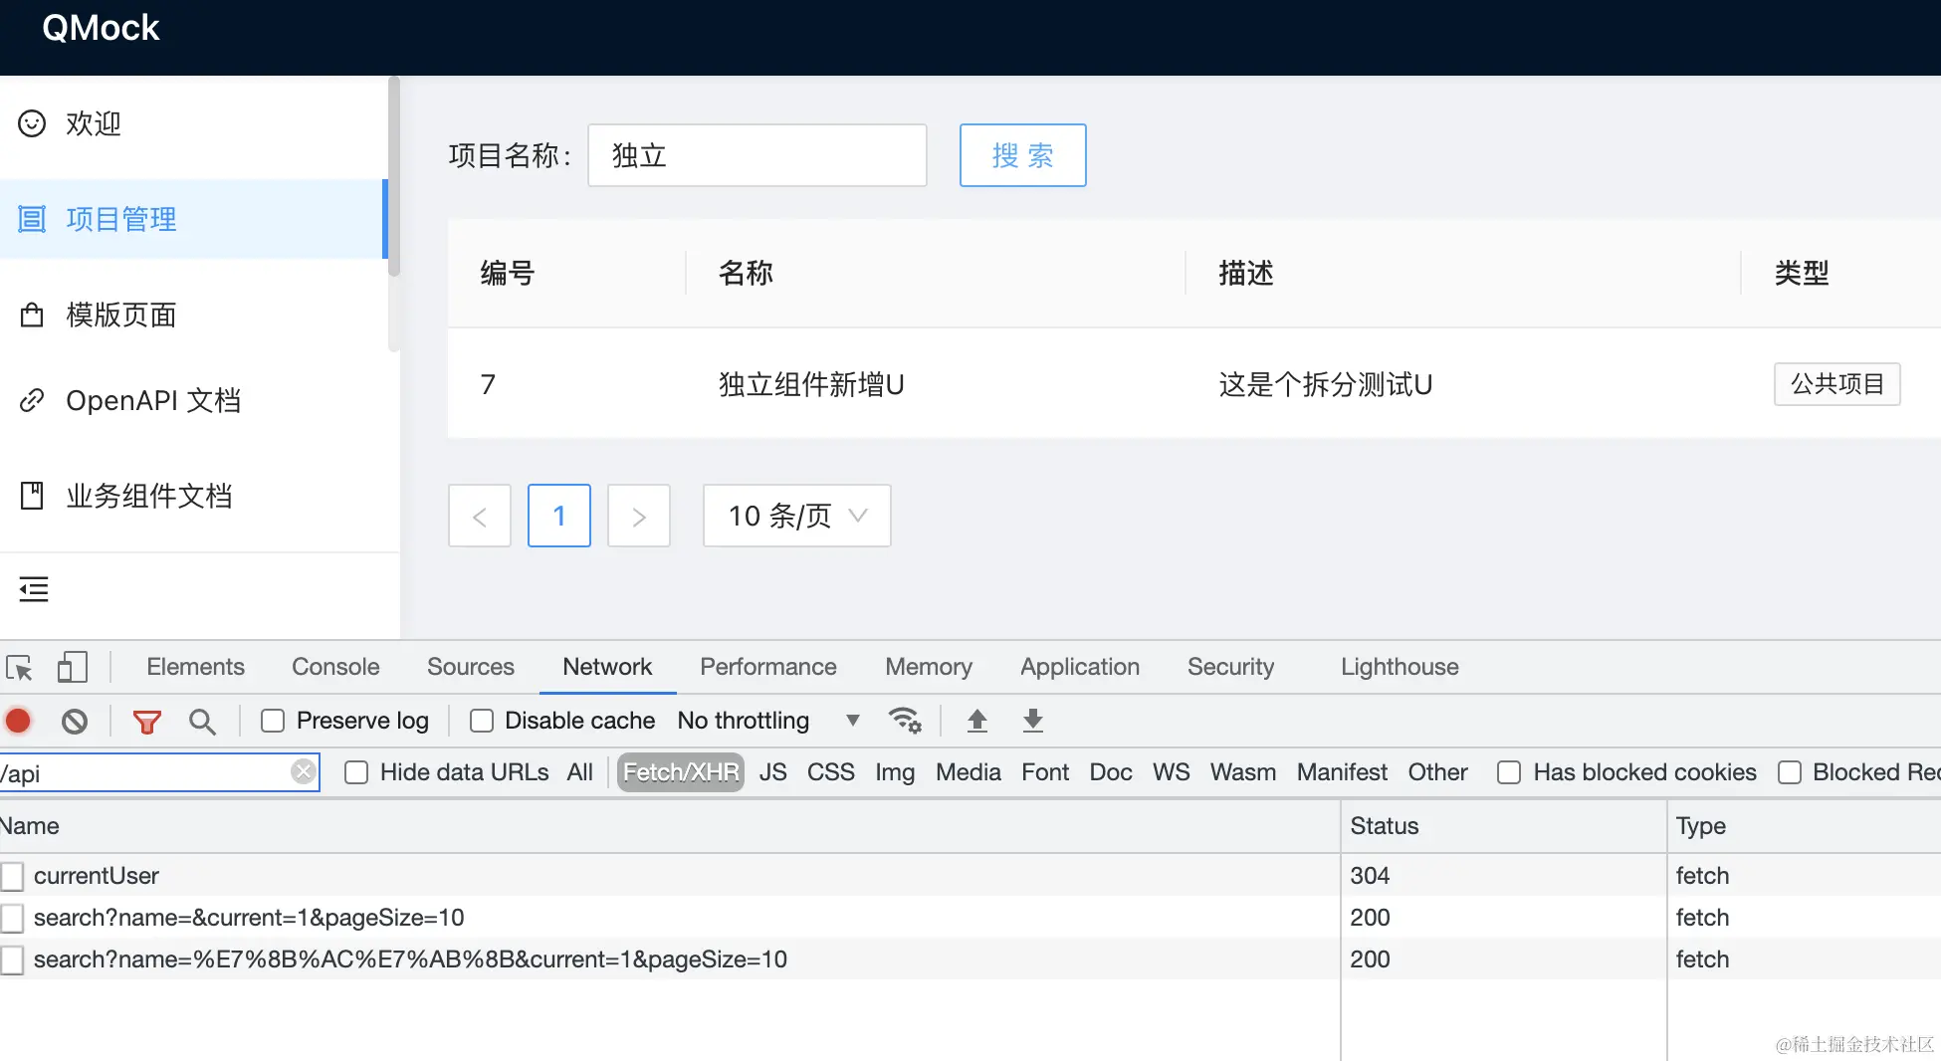Click the smiley icon beside 欢迎
1941x1061 pixels.
point(32,123)
